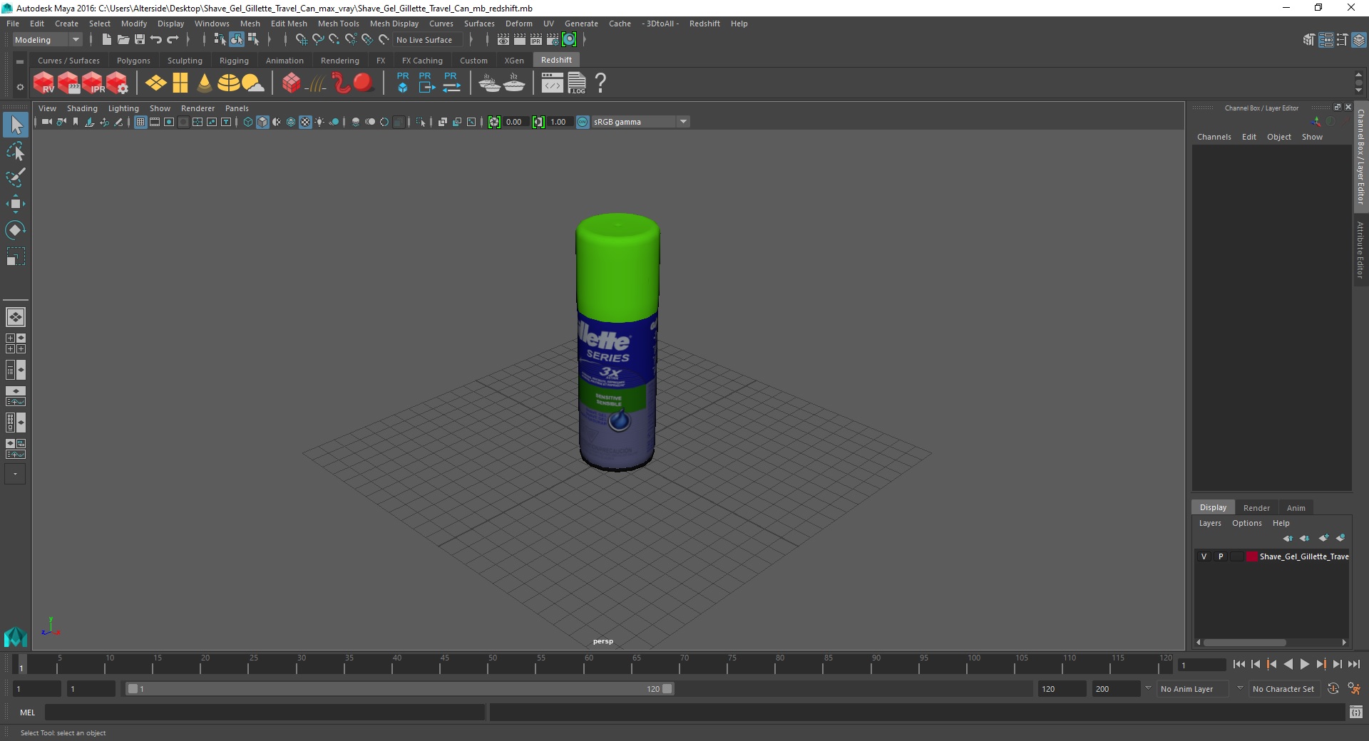Open the No Anim Layer dropdown

point(1193,689)
